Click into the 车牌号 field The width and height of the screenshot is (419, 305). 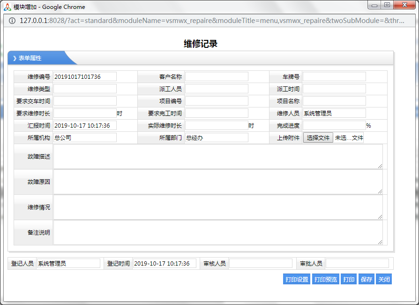click(334, 77)
